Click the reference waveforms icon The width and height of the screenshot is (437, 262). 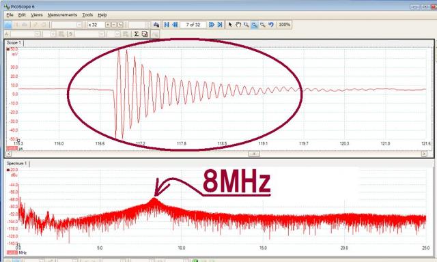[145, 34]
